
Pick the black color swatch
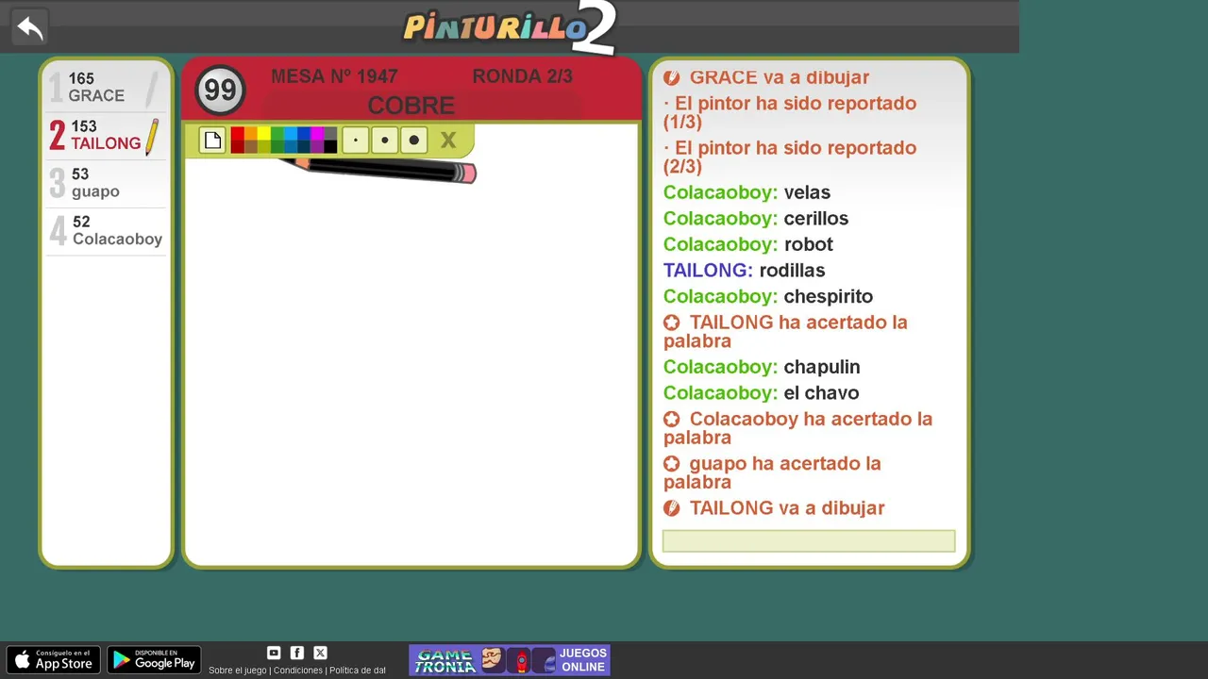330,146
